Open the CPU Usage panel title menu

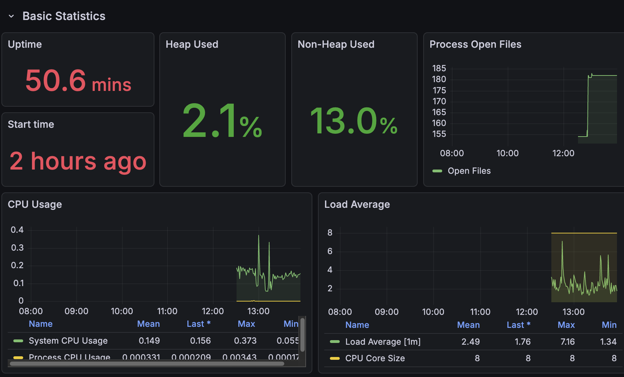[35, 204]
